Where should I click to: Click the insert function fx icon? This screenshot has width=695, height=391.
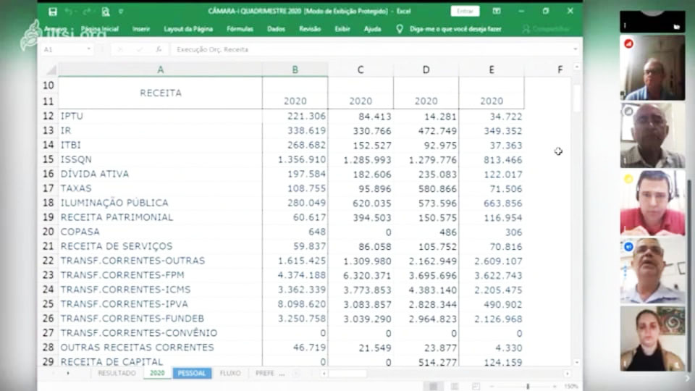tap(158, 49)
